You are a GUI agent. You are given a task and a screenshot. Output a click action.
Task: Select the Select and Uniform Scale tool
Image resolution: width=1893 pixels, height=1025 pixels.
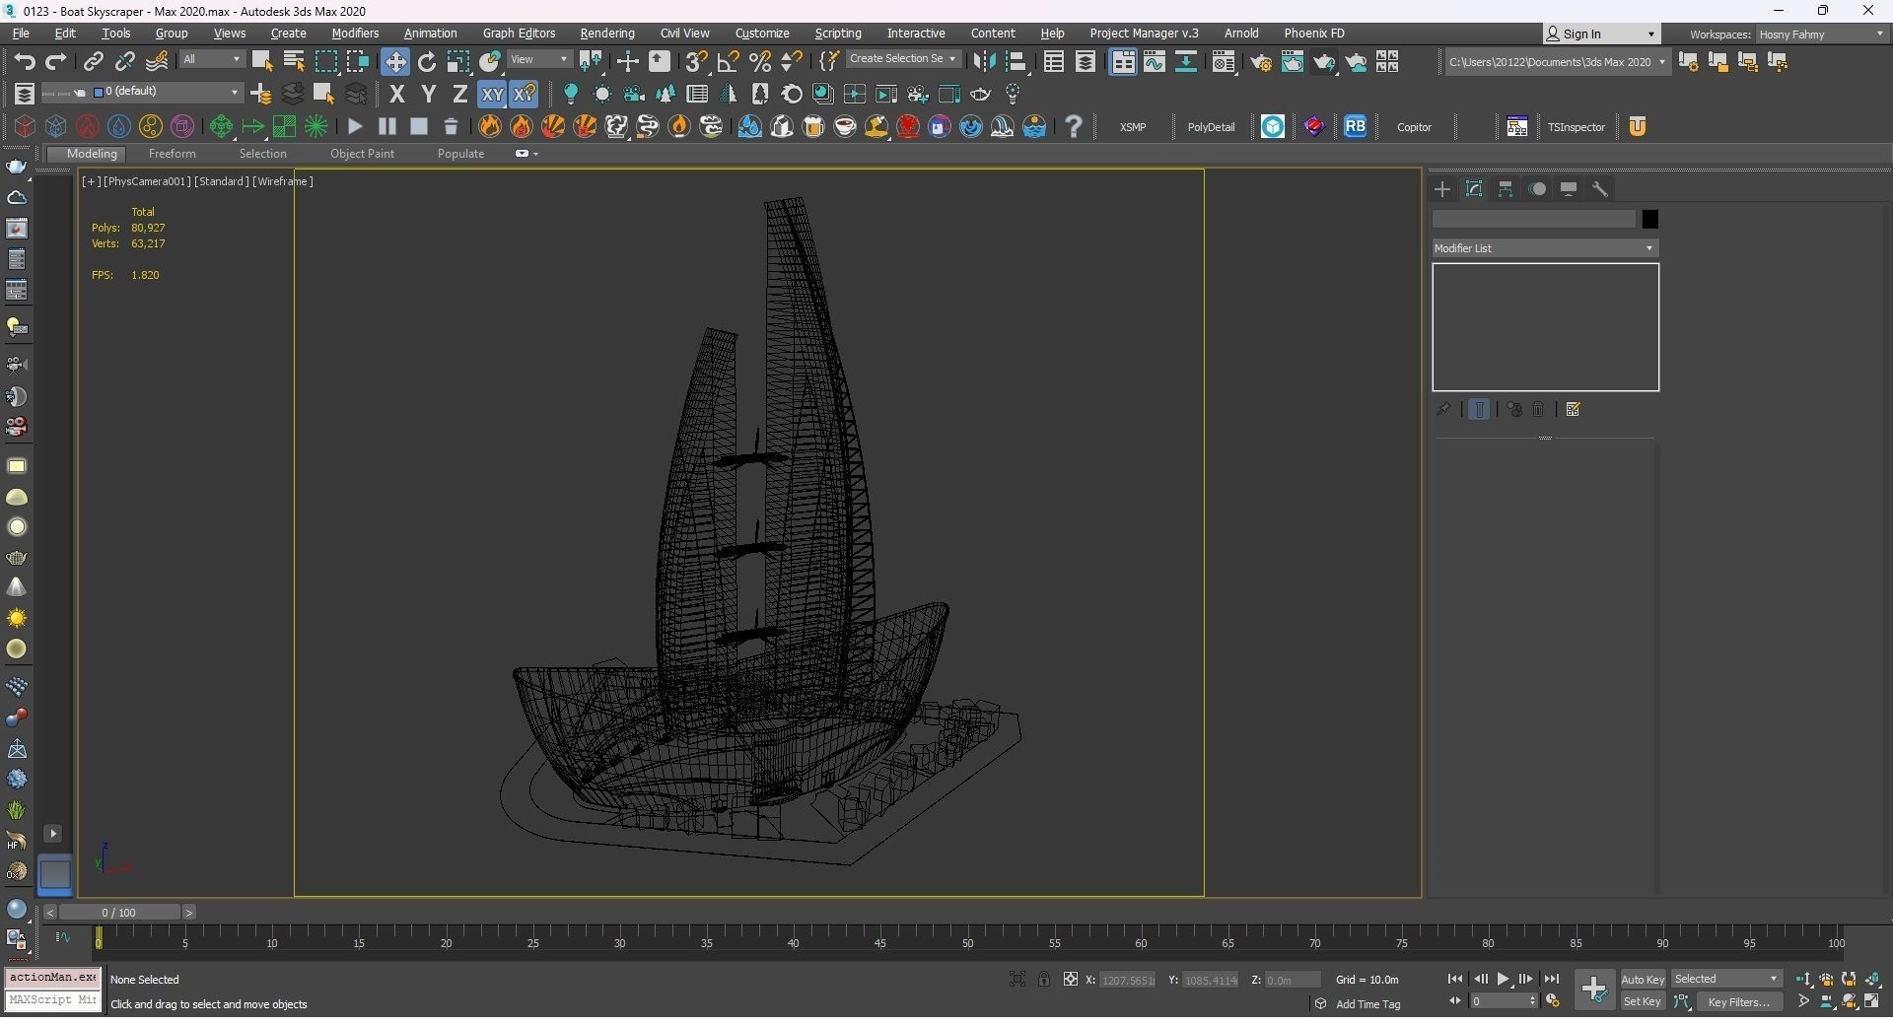pos(458,61)
